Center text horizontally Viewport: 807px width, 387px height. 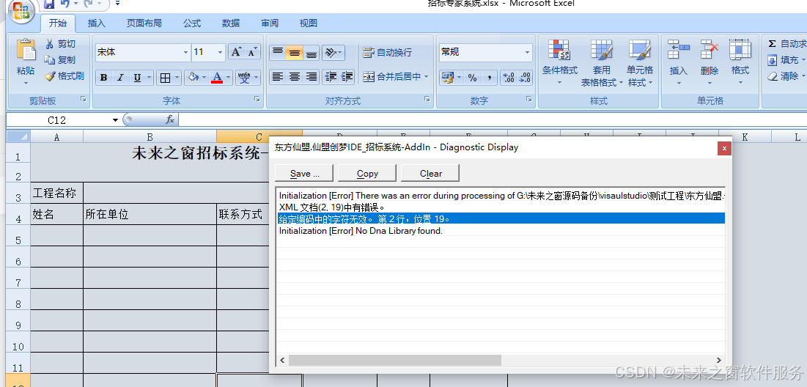point(295,77)
